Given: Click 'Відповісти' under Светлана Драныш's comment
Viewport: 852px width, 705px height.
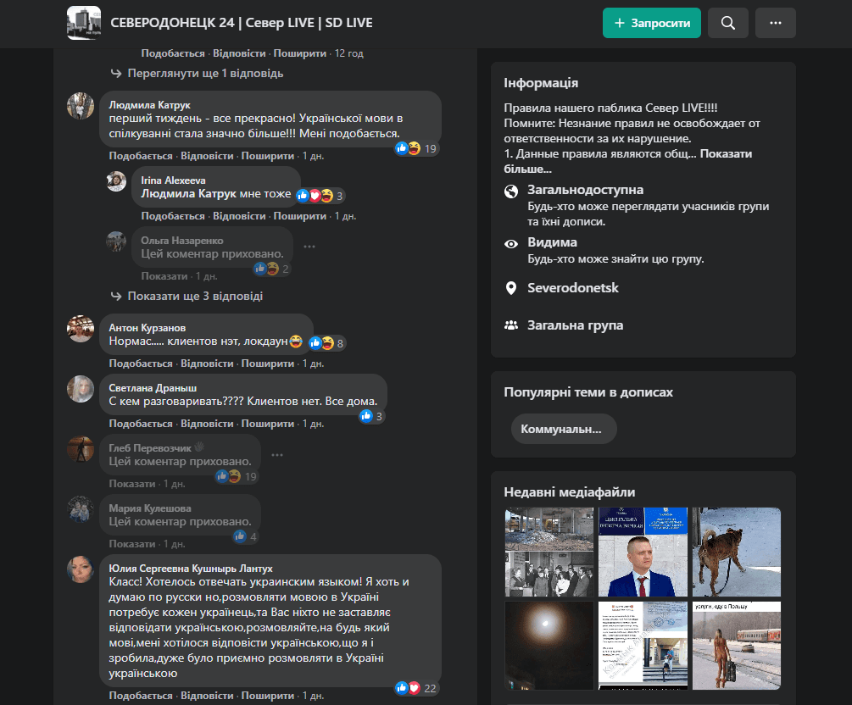Looking at the screenshot, I should click(x=207, y=424).
